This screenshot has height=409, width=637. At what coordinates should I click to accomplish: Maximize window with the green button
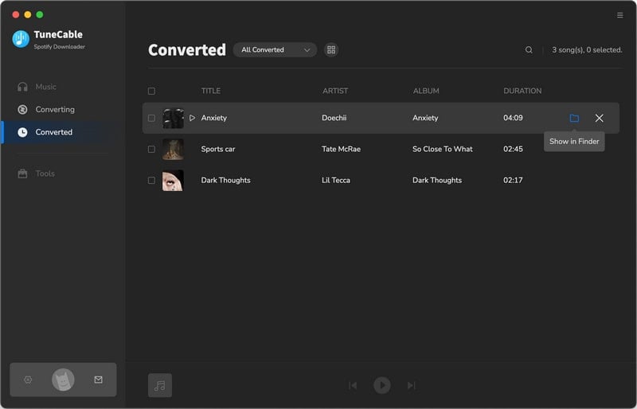[x=39, y=14]
